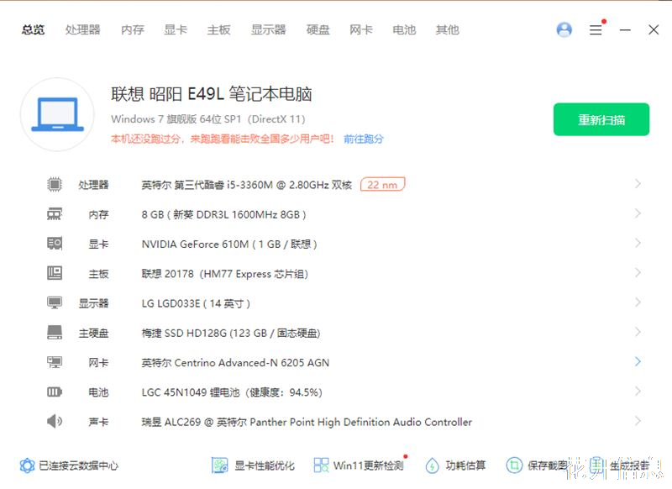Viewport: 672px width, 489px height.
Task: Expand the 主硬盘 row chevron
Action: pyautogui.click(x=638, y=332)
